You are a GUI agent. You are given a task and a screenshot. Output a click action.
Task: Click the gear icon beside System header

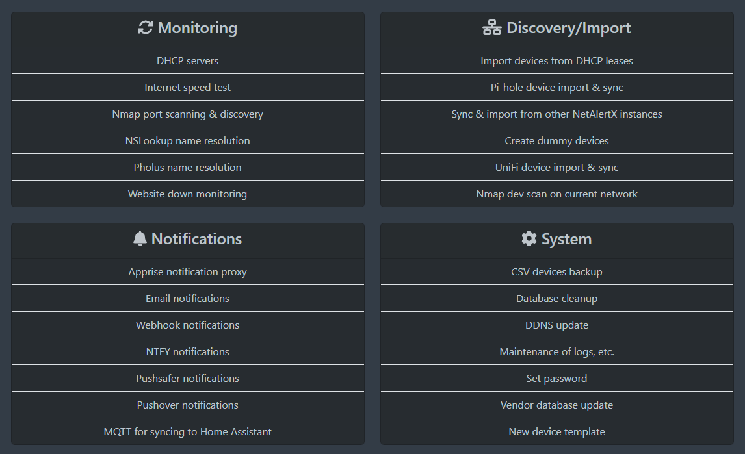pyautogui.click(x=528, y=239)
